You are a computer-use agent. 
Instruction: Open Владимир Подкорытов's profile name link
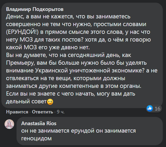coord(35,9)
